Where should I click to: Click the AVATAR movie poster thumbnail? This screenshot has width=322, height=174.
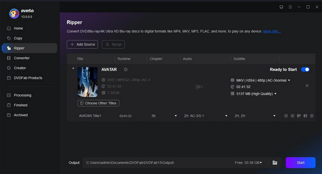(x=87, y=82)
